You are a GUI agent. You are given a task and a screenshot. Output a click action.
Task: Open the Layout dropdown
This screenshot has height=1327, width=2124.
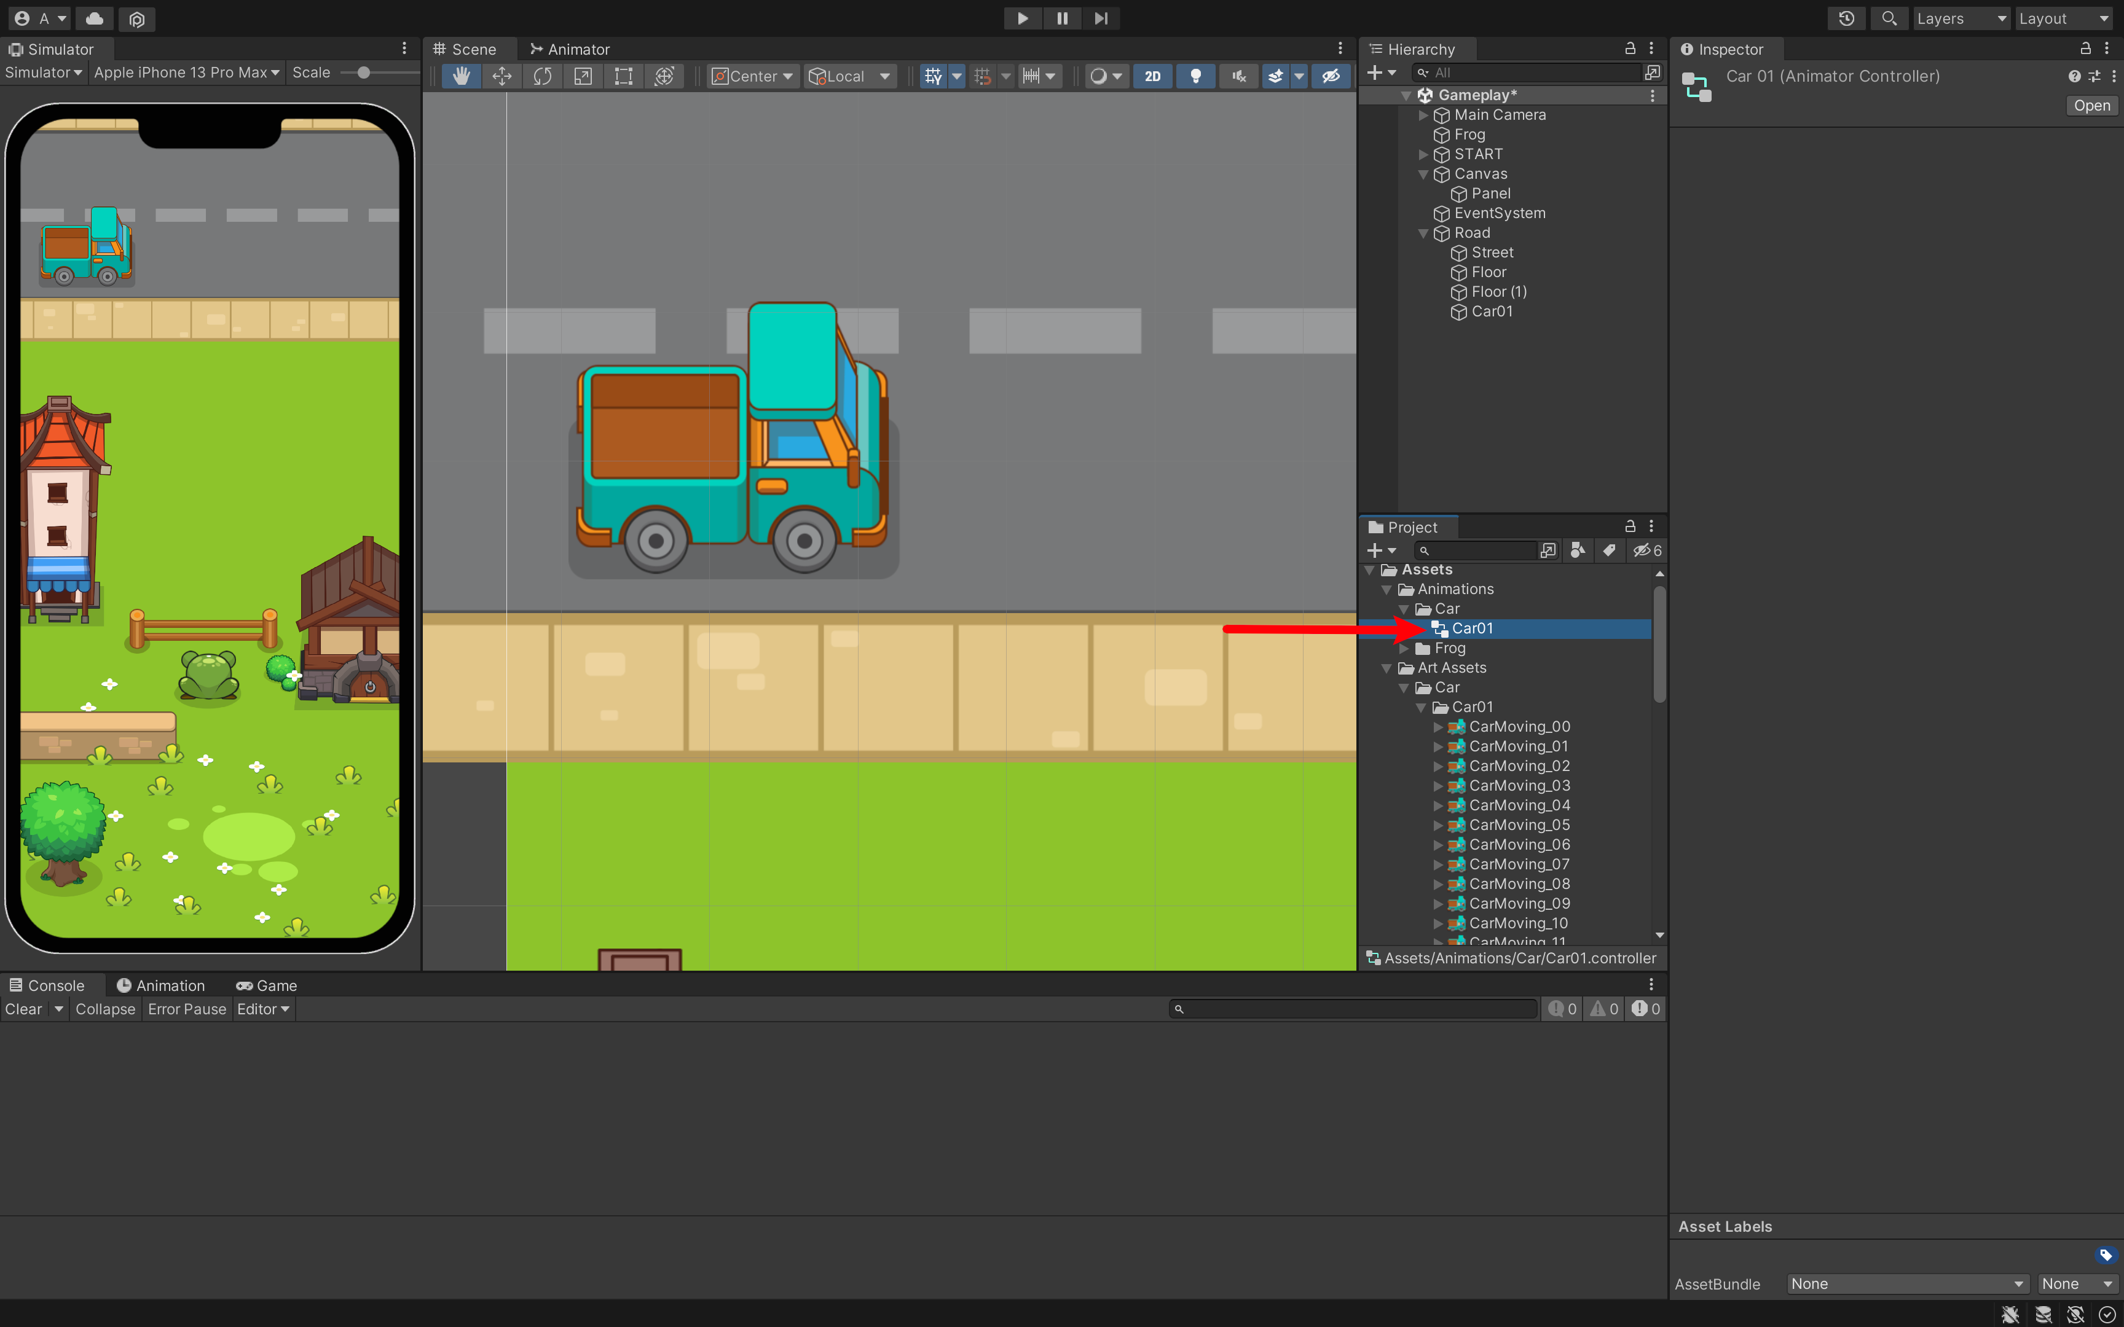click(2064, 18)
